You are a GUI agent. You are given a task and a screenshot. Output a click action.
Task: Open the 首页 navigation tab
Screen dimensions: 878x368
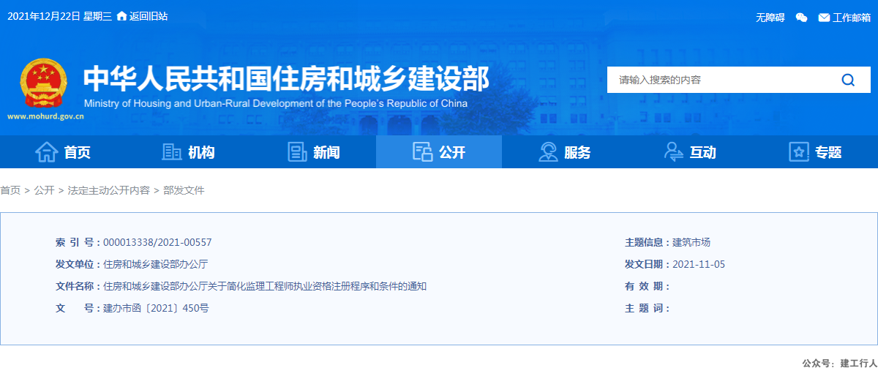[63, 152]
